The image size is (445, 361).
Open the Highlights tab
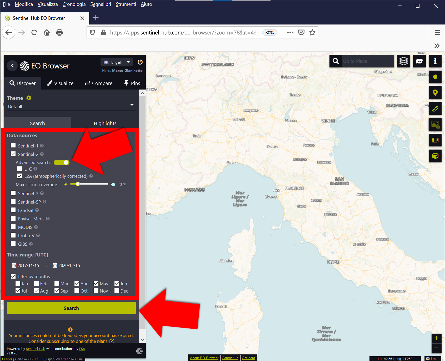[105, 123]
